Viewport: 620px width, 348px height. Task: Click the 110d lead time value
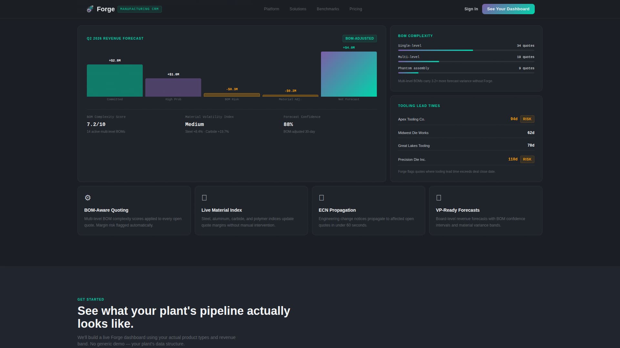513,159
